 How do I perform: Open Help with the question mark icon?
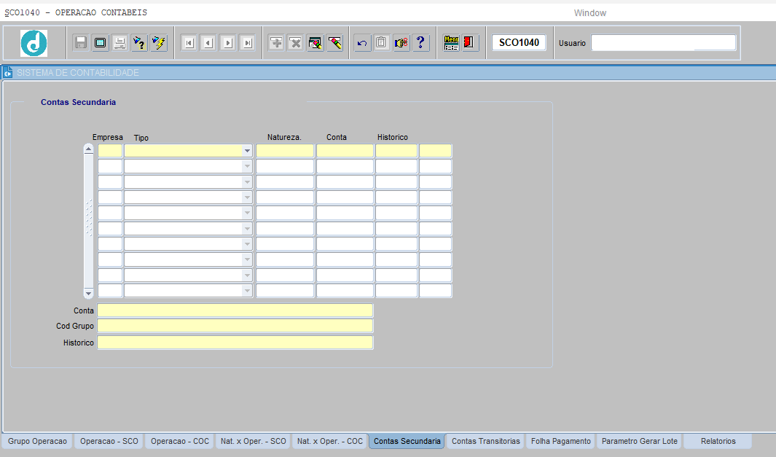pos(420,43)
